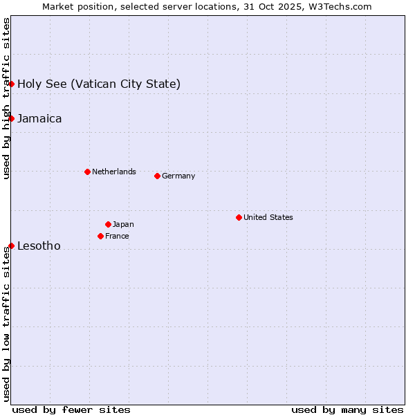Click the red marker for Holy See
The width and height of the screenshot is (415, 415).
(x=12, y=84)
